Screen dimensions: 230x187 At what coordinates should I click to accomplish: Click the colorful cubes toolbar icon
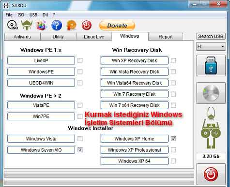[x=41, y=26]
